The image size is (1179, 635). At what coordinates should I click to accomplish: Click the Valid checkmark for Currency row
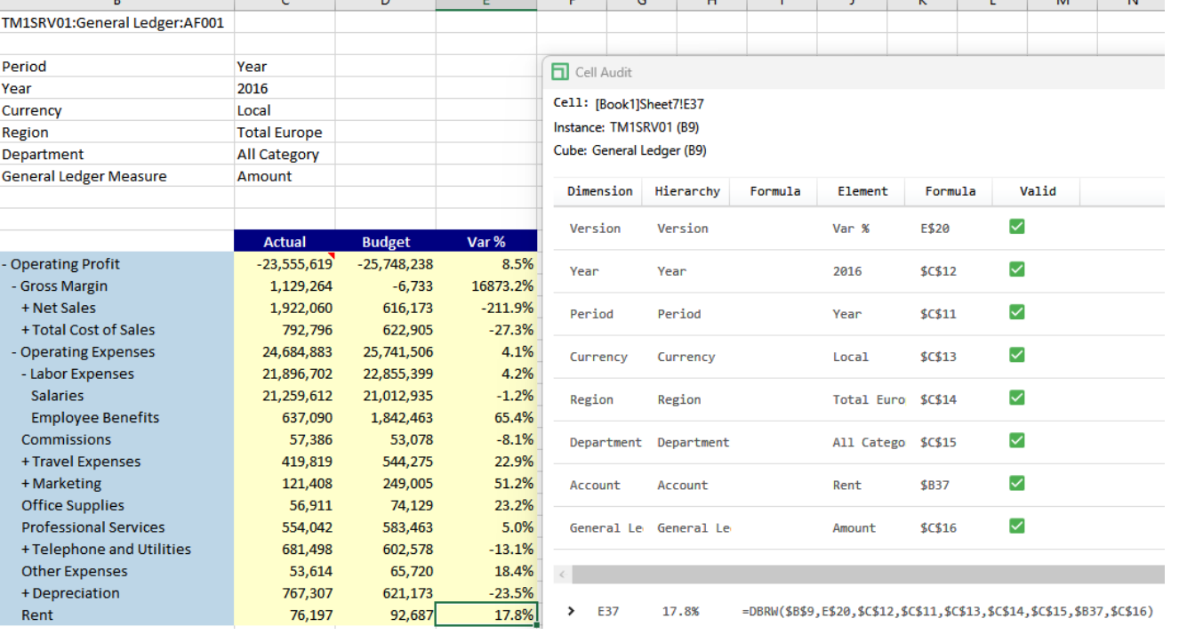[1017, 355]
